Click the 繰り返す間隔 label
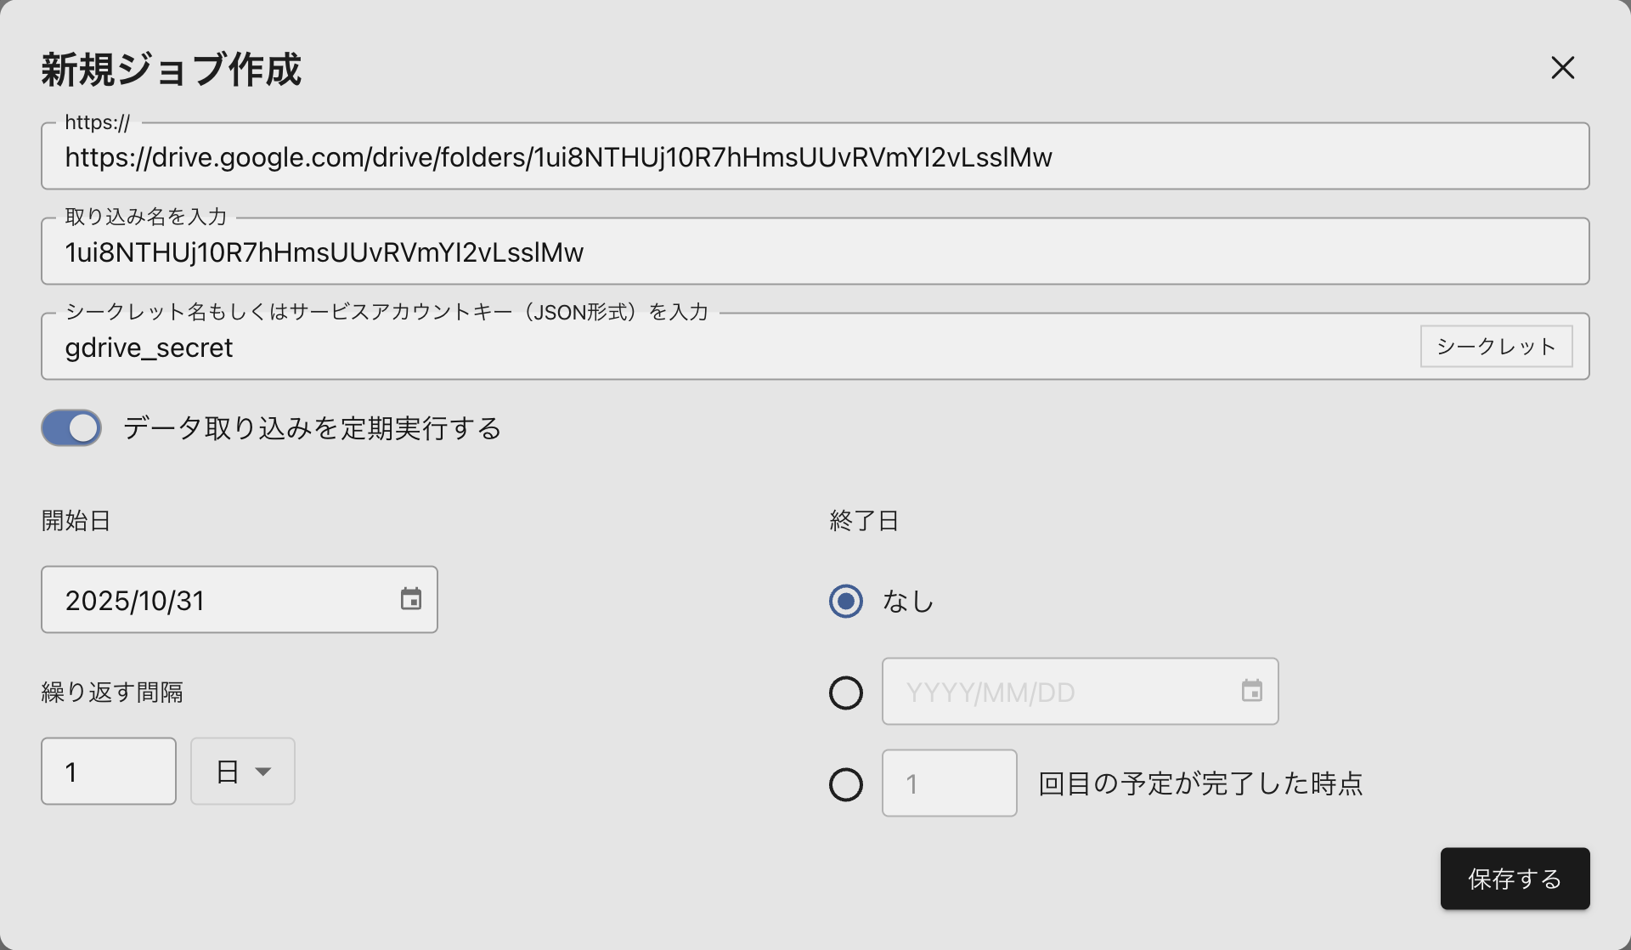The image size is (1631, 950). (111, 691)
